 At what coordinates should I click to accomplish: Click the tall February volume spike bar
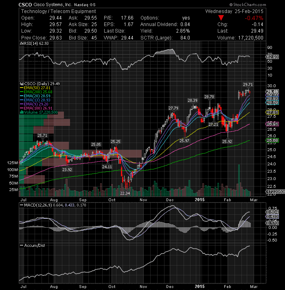(x=239, y=180)
